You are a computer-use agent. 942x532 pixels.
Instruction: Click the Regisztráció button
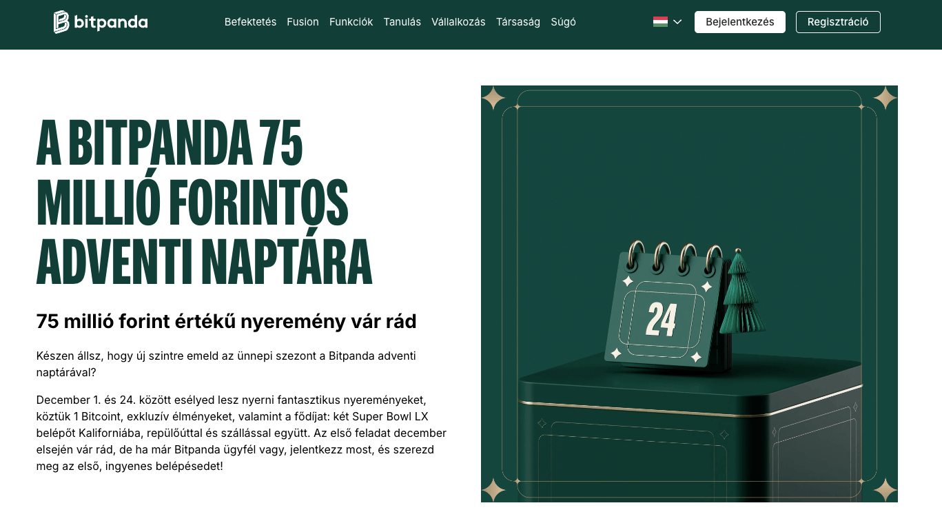(x=838, y=21)
